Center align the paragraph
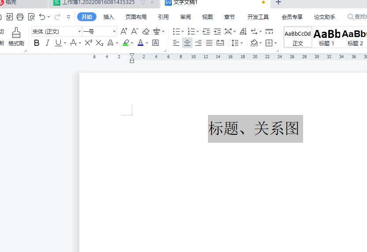 [187, 43]
